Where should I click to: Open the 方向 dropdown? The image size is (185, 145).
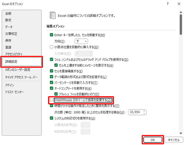pos(81,41)
